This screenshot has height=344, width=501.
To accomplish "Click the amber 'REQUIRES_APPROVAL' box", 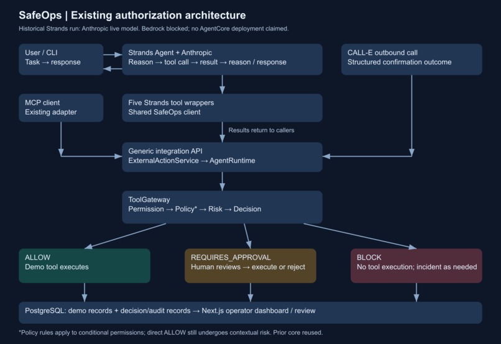I will [x=251, y=266].
